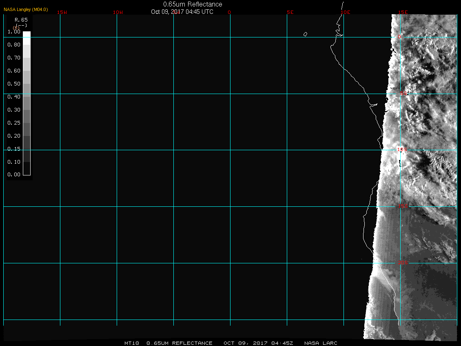
Task: Click the red 10S latitude label
Action: (402, 150)
